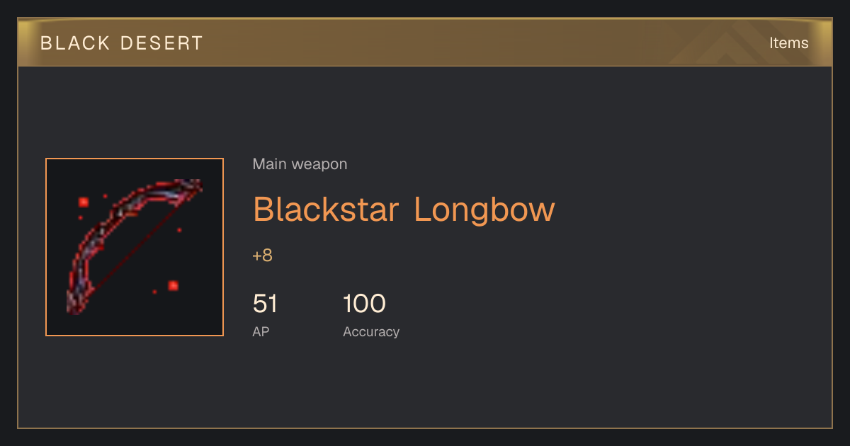
Task: Click the 51 AP stat value
Action: (x=265, y=304)
